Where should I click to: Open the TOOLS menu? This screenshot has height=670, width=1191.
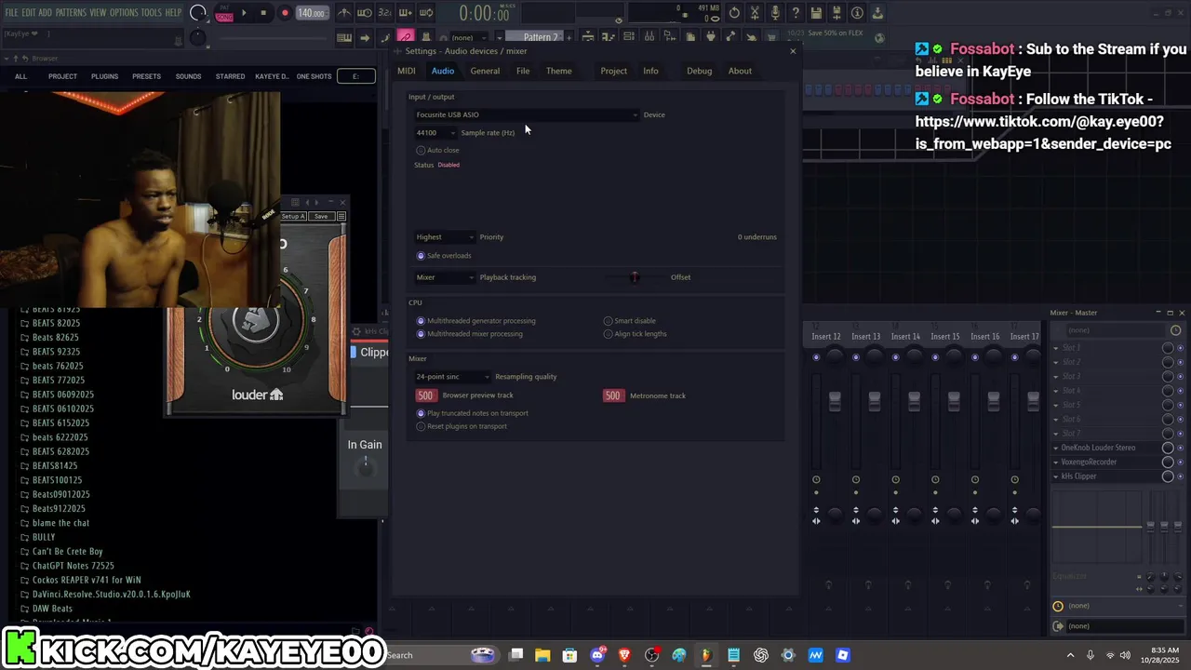(x=152, y=13)
